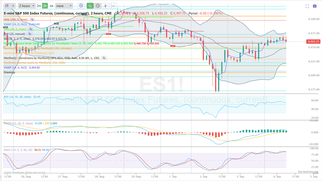Enter fullscreen chart mode
The image size is (322, 181).
(x=307, y=6)
